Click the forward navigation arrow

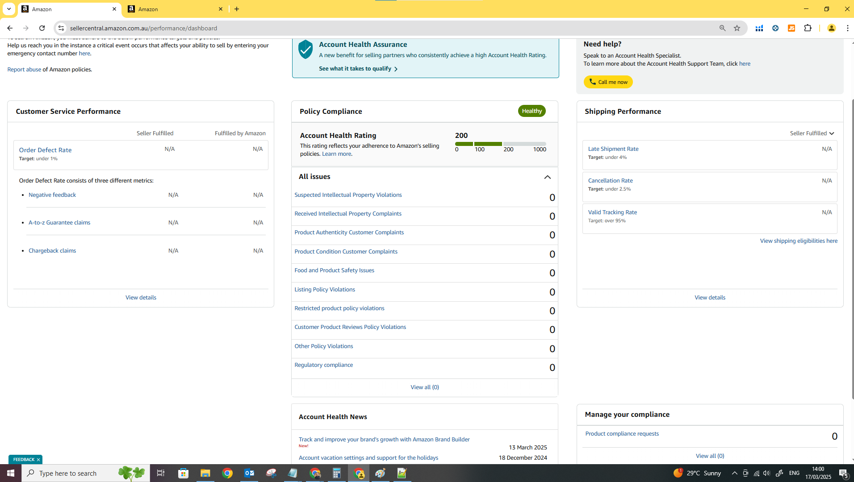pos(26,28)
